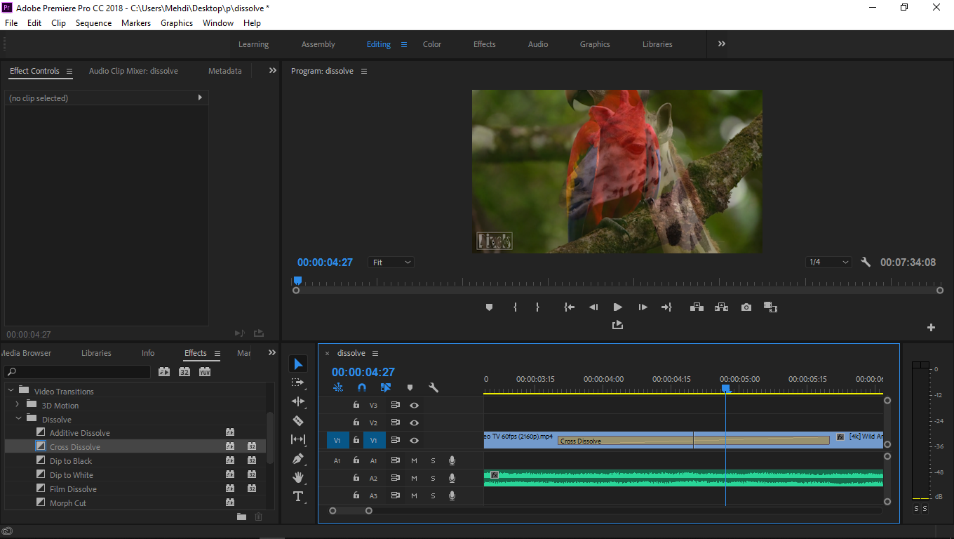954x539 pixels.
Task: Select the Type tool
Action: tap(298, 496)
